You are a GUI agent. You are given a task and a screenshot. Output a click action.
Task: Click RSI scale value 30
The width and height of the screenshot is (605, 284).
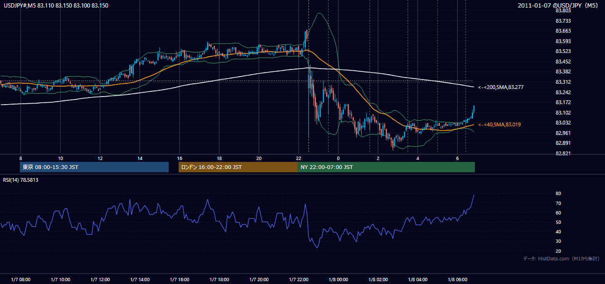(559, 241)
